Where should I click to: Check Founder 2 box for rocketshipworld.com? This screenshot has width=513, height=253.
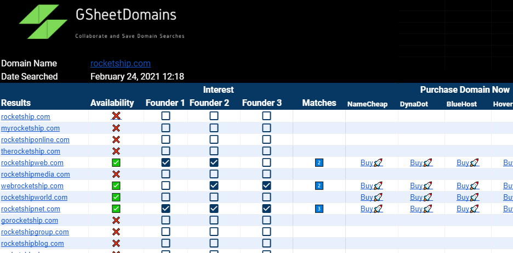pos(214,197)
